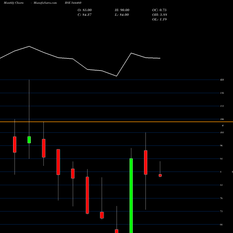The image size is (233, 233).
Task: Click the lowest point of the white line
Action: pos(116,76)
